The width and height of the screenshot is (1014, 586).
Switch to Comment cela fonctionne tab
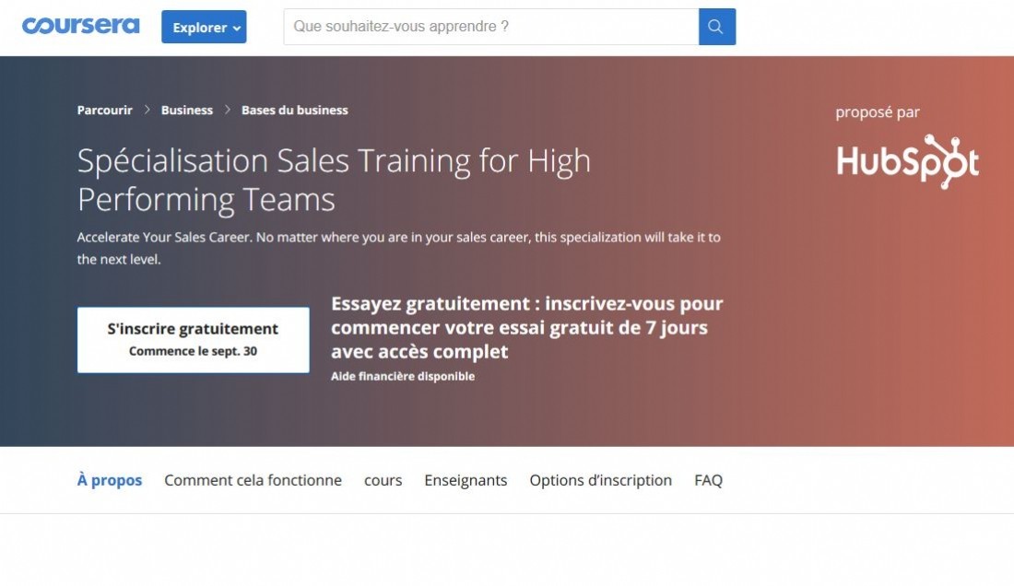(x=253, y=480)
